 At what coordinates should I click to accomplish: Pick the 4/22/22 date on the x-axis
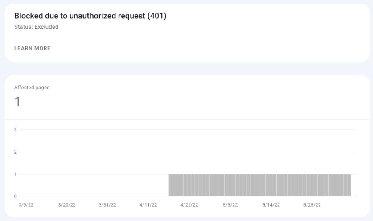click(189, 205)
